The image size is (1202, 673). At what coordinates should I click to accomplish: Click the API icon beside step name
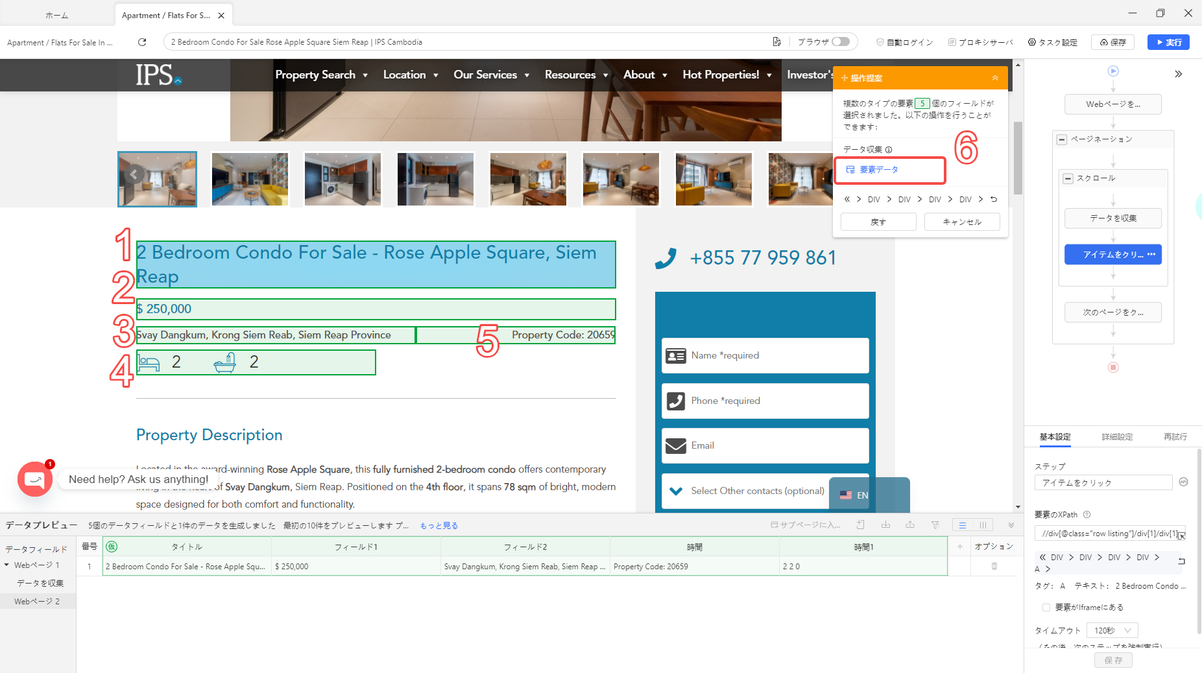click(1183, 482)
